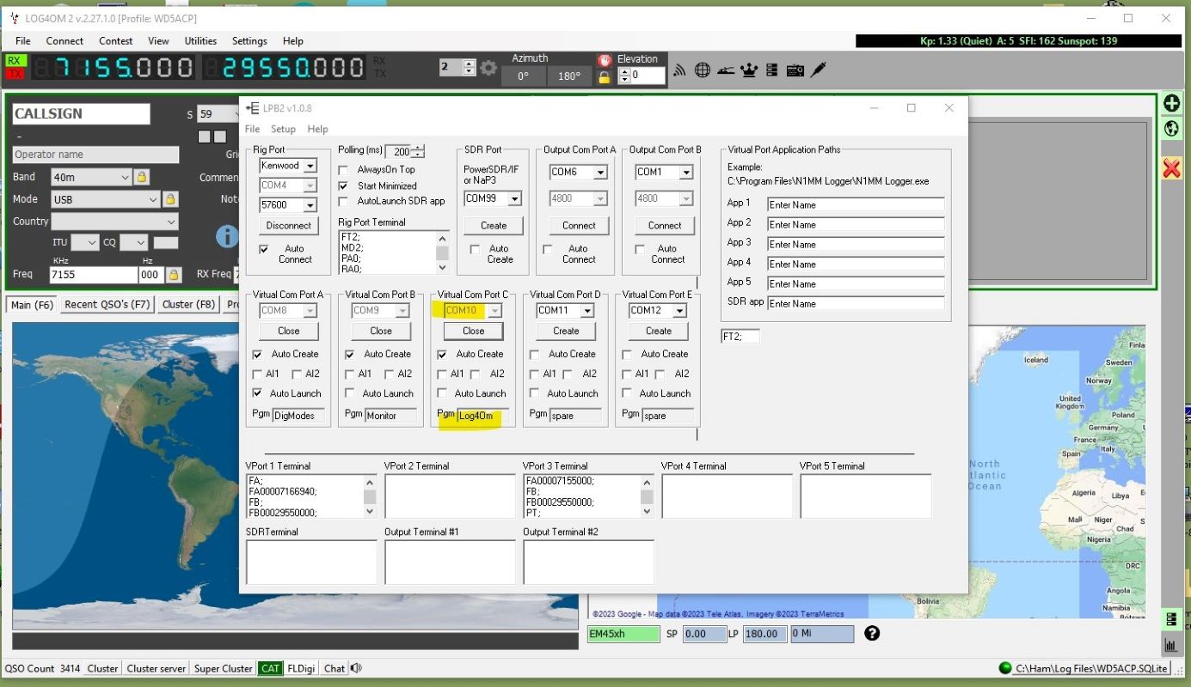Click the red X clear icon
The height and width of the screenshot is (687, 1191).
(x=1171, y=168)
